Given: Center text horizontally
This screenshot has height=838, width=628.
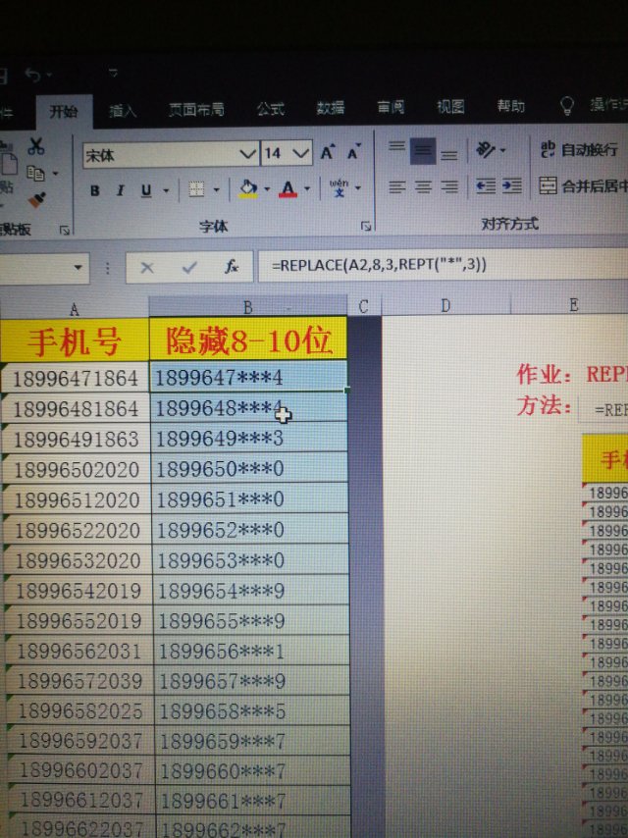Looking at the screenshot, I should pos(423,187).
